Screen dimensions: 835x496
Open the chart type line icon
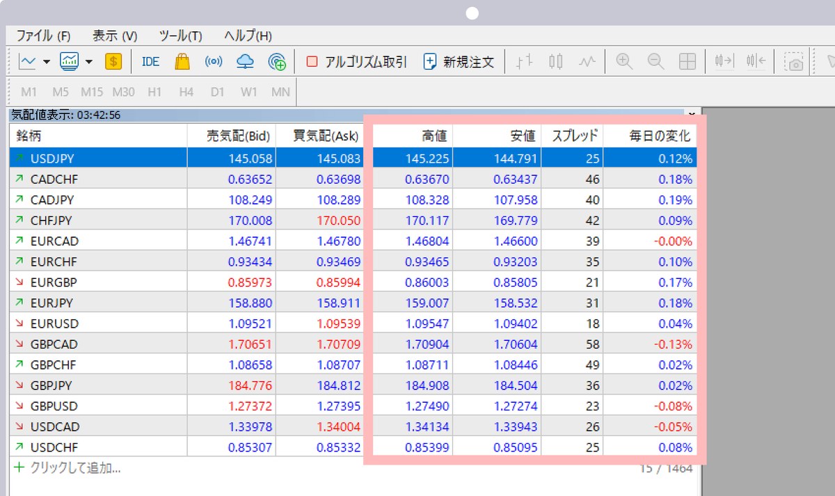(27, 61)
